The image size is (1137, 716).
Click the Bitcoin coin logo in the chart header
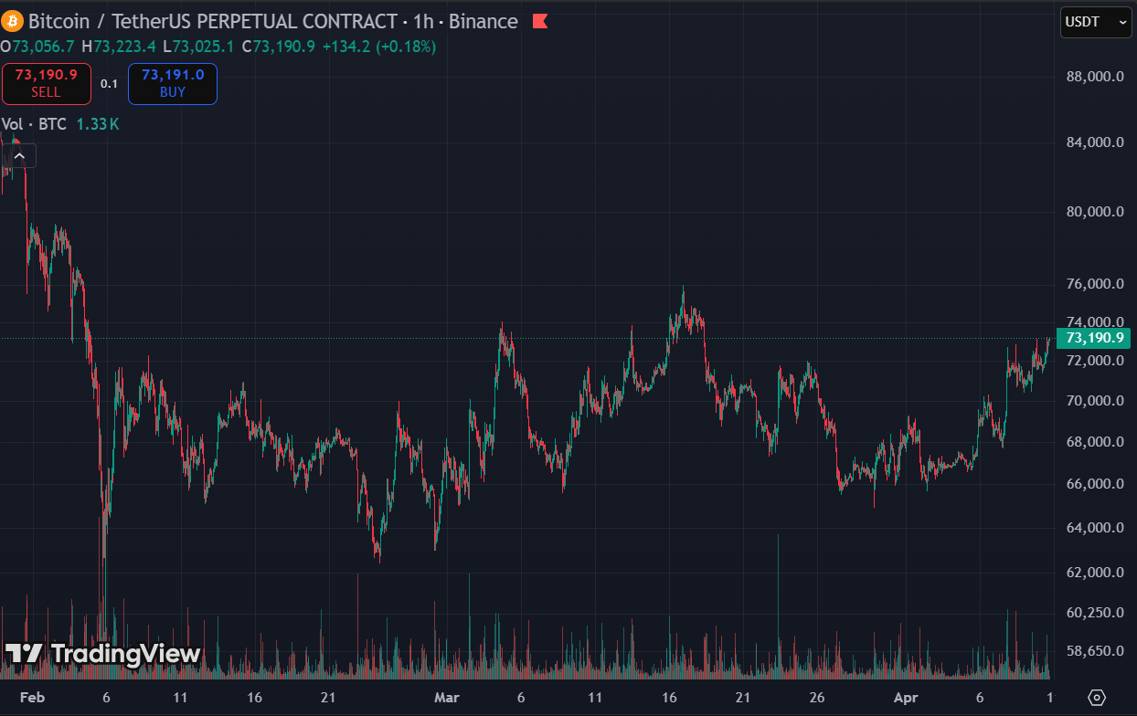point(13,21)
